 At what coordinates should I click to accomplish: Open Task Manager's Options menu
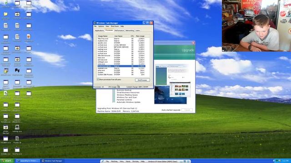(x=101, y=26)
